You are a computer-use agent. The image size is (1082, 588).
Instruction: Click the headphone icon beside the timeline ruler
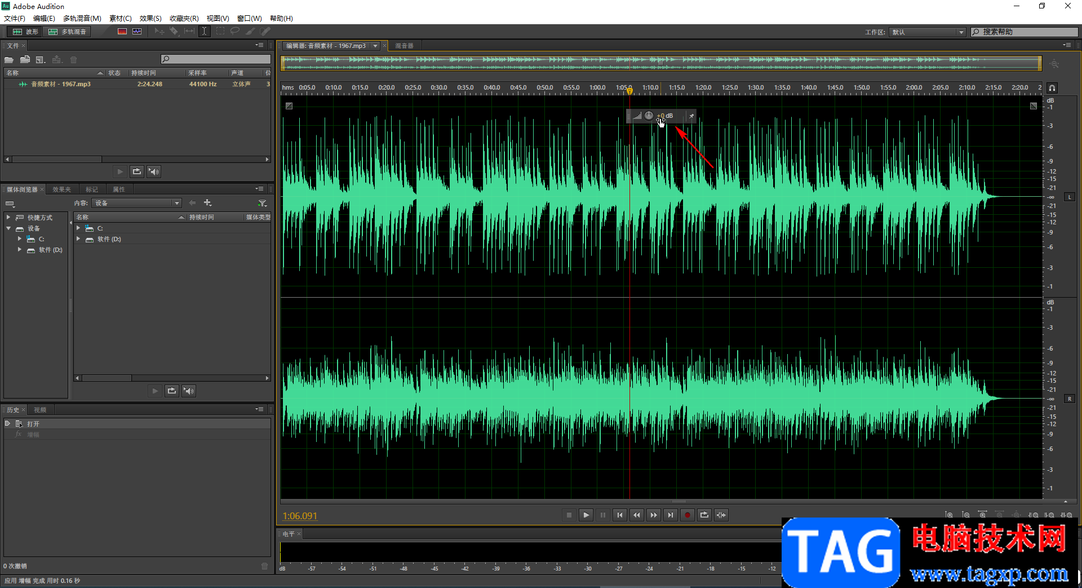[x=1052, y=88]
